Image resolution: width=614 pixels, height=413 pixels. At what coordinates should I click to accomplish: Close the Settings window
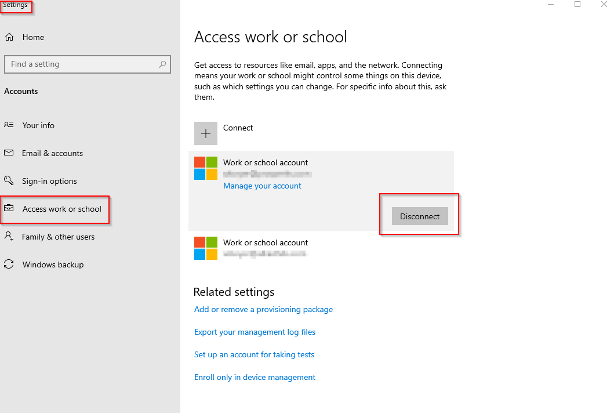point(604,4)
